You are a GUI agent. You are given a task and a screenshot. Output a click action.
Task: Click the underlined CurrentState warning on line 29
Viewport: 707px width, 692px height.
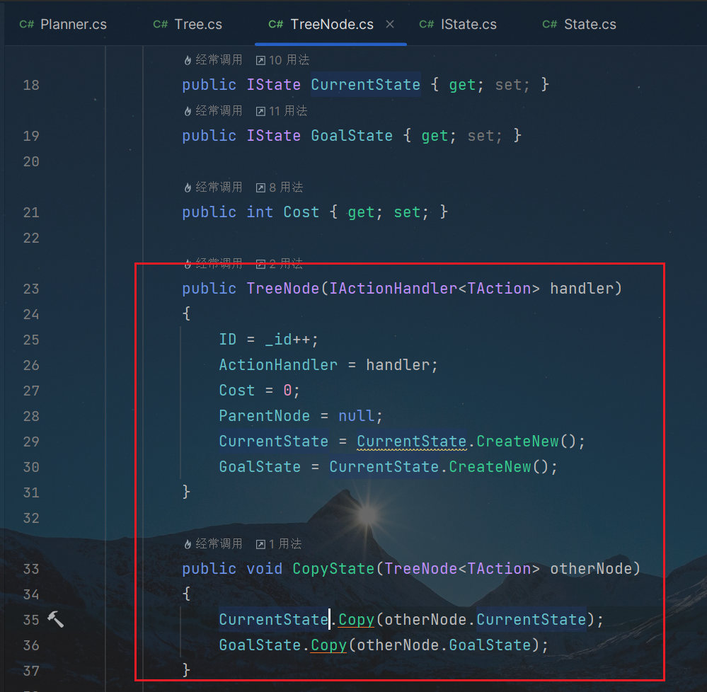click(412, 442)
